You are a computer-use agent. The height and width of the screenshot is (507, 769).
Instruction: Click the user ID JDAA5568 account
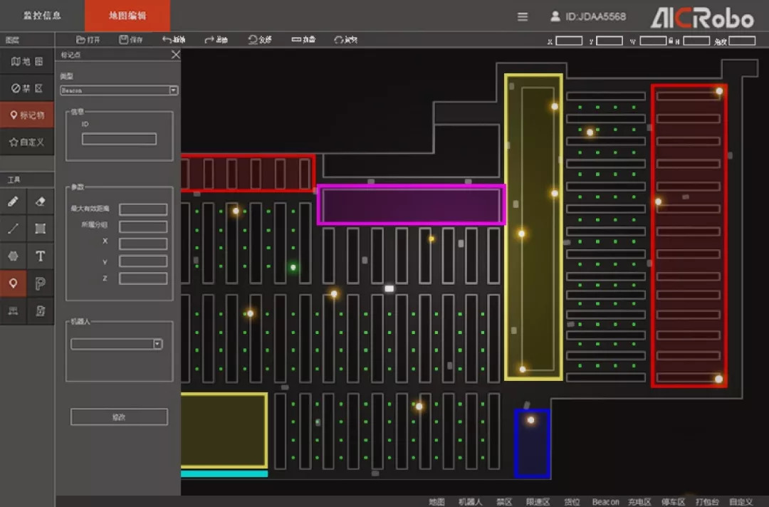[588, 16]
